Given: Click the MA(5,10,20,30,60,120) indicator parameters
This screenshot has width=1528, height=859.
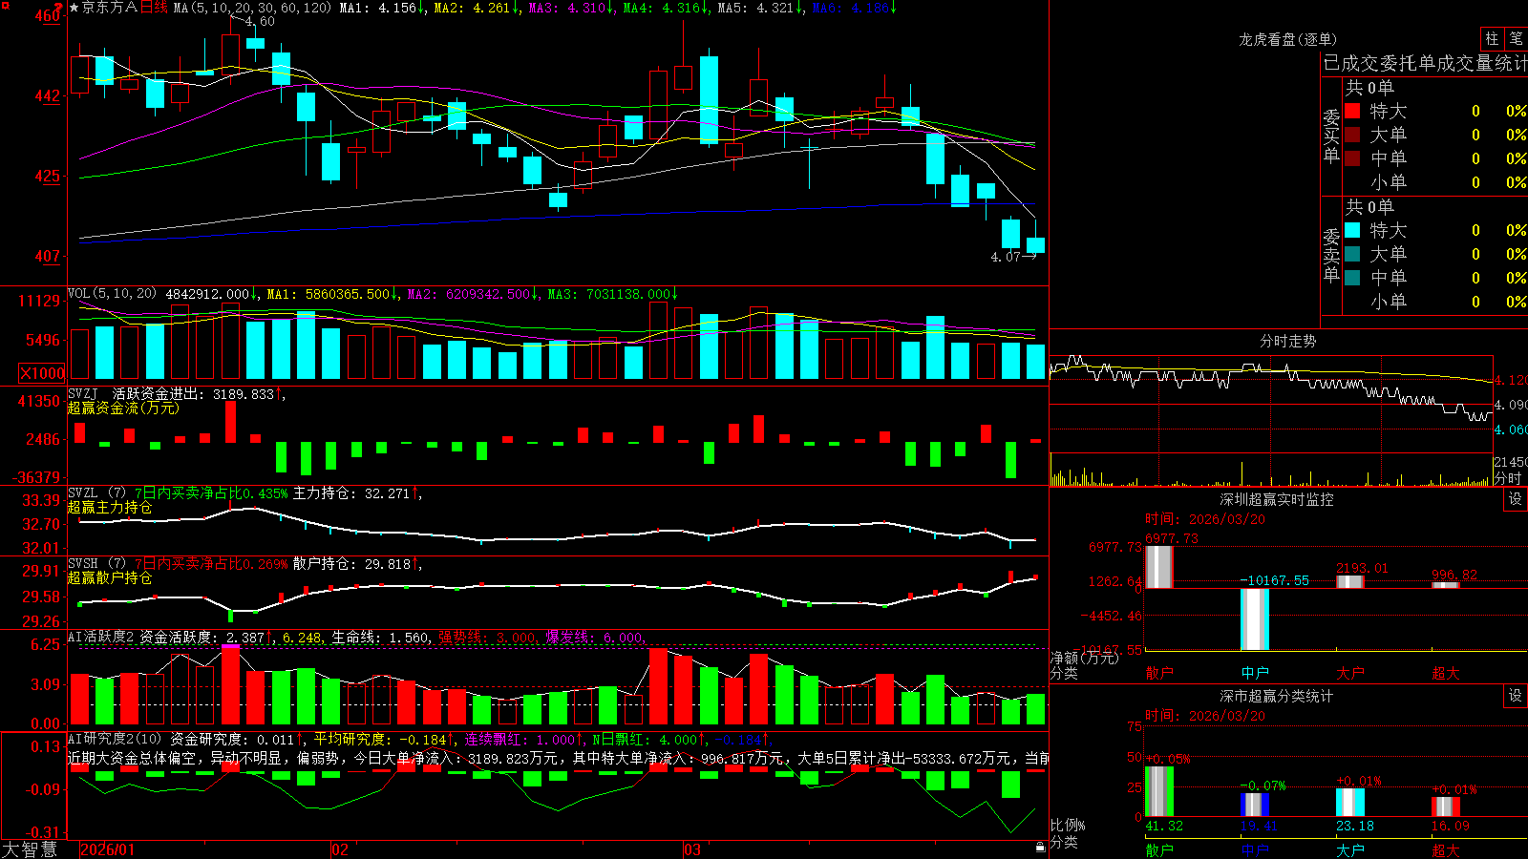Looking at the screenshot, I should [x=252, y=8].
